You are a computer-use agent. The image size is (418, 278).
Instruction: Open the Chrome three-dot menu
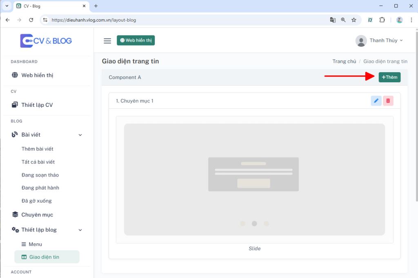[x=411, y=20]
